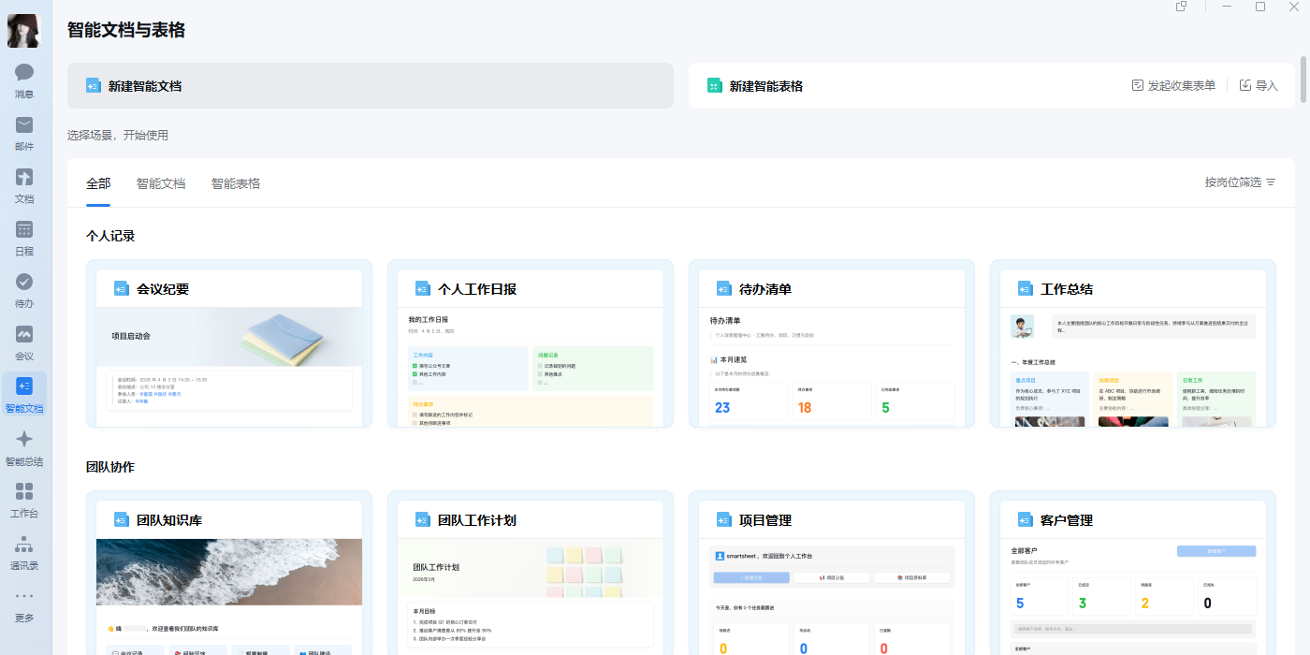Open the 日程 calendar sidebar icon
The width and height of the screenshot is (1310, 655).
[x=24, y=239]
